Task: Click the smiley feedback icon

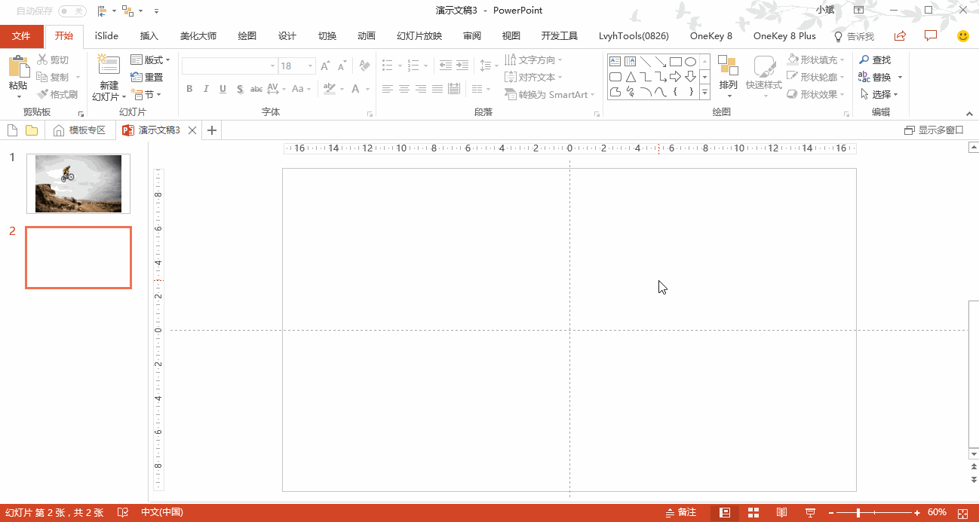Action: (962, 36)
